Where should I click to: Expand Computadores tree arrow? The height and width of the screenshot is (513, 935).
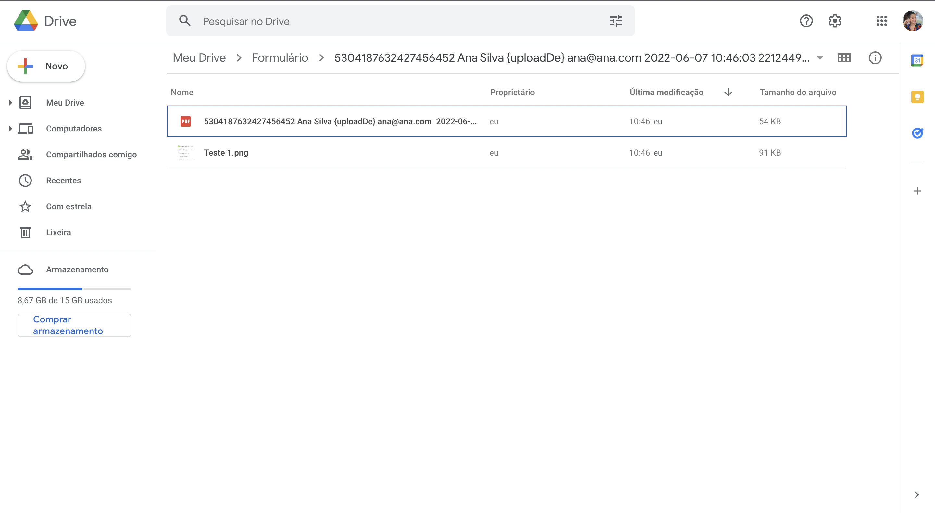10,129
